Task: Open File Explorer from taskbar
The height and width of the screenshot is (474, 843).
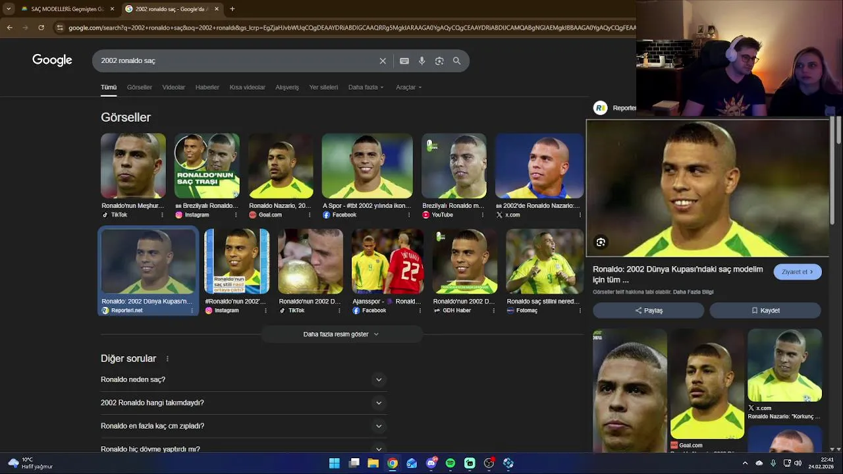Action: 373,463
